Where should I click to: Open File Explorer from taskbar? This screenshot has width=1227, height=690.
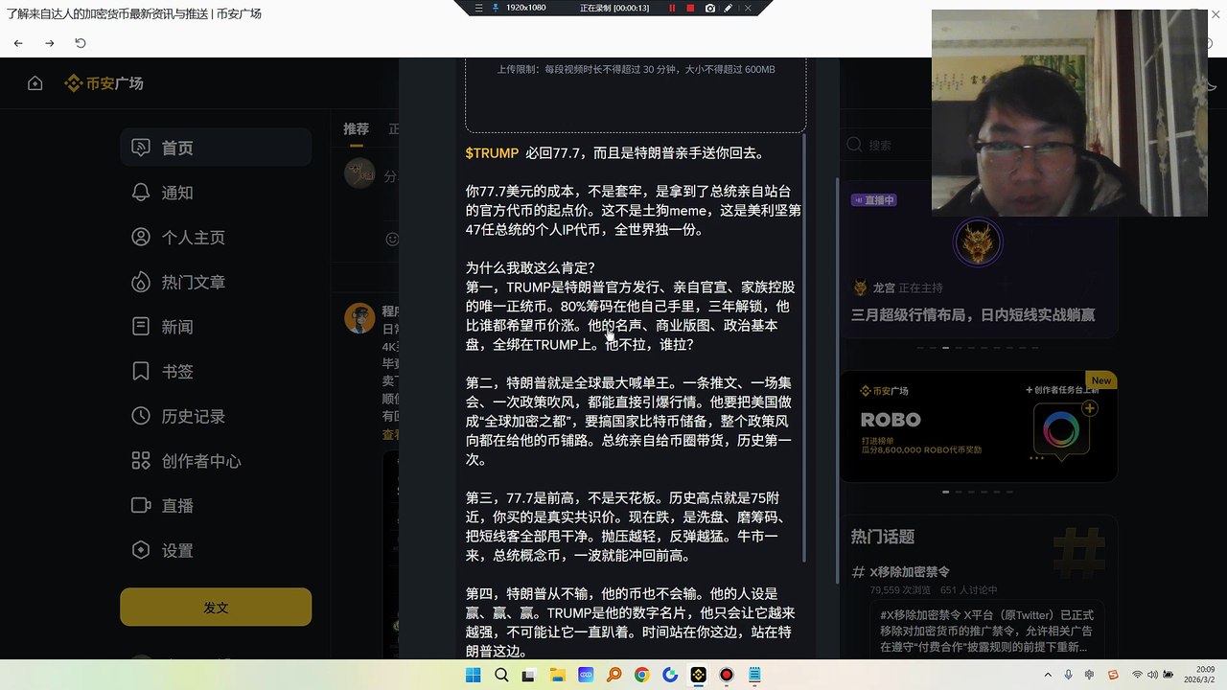pos(557,675)
